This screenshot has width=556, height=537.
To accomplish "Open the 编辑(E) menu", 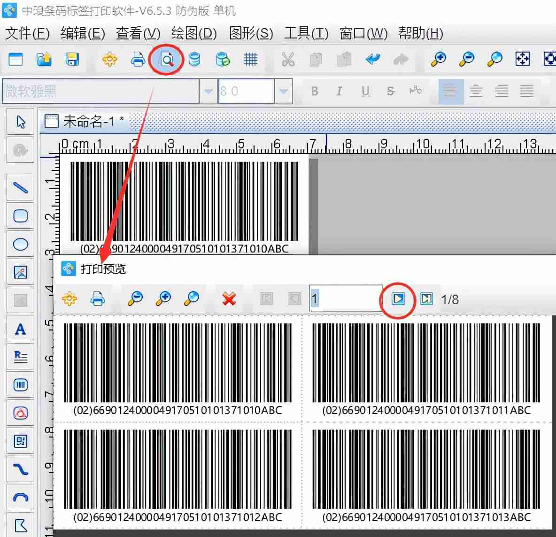I will (x=83, y=33).
